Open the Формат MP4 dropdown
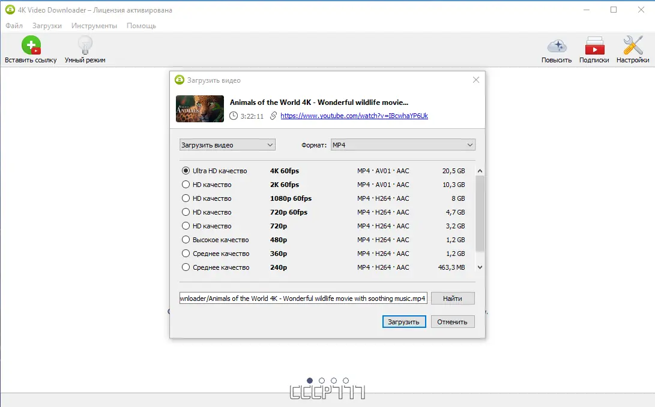 tap(403, 144)
